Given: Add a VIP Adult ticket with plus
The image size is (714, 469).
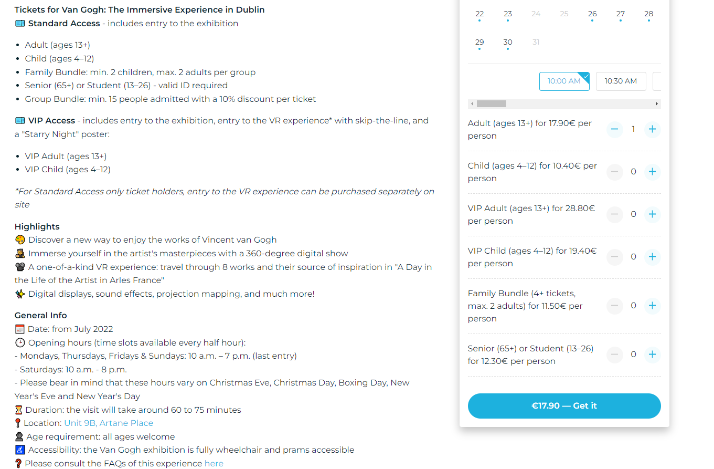Looking at the screenshot, I should pos(652,214).
